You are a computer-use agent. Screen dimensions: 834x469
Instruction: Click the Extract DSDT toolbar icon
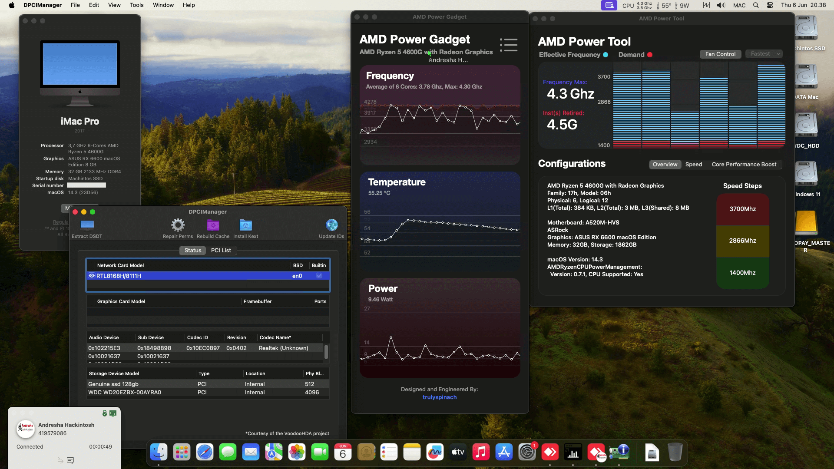click(x=87, y=225)
